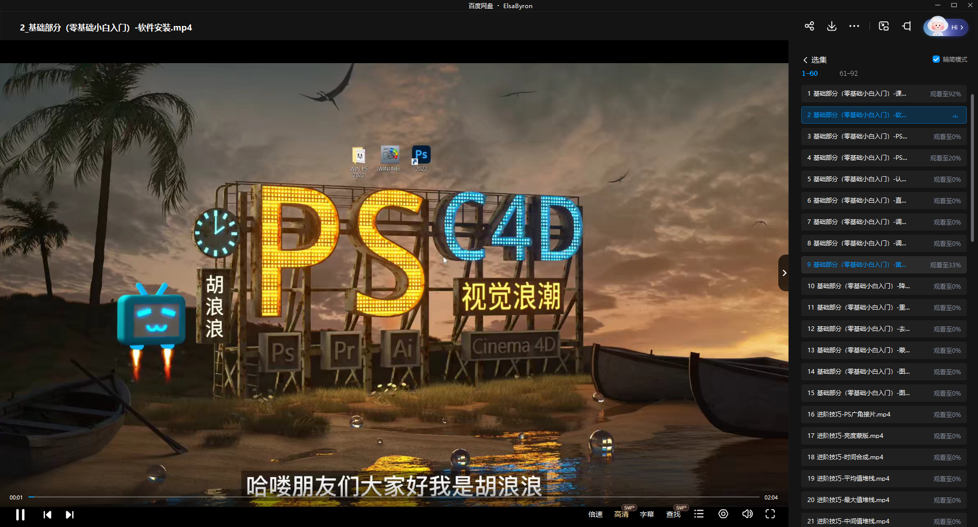This screenshot has width=978, height=527.
Task: Select currently playing episode 2
Action: [884, 115]
